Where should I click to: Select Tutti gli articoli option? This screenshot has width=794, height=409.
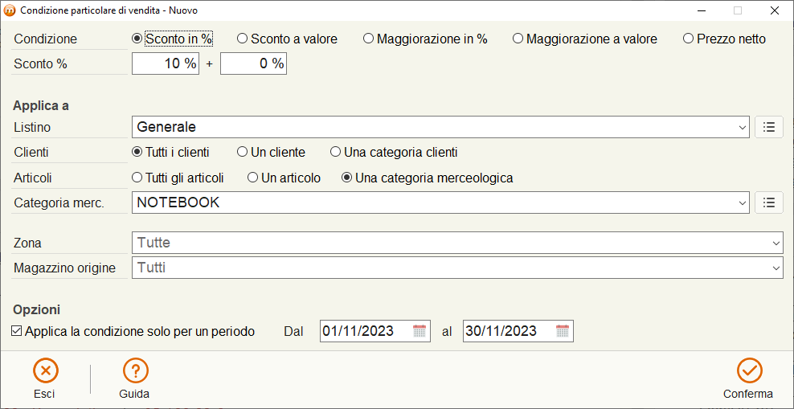pos(178,178)
